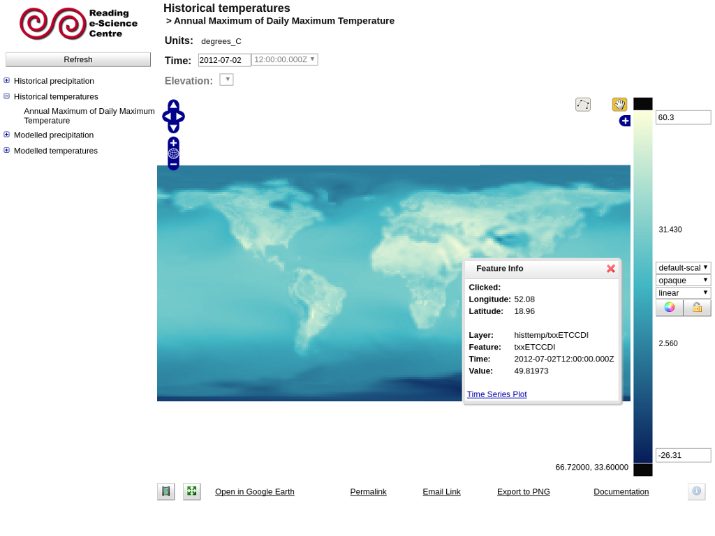715x536 pixels.
Task: Click the coordinates readout 66.72000, 33.60000
Action: tap(592, 467)
